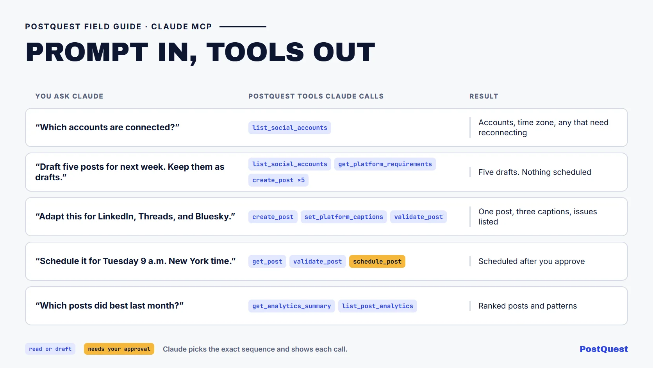Click validate_post chip in the Adapt this row

418,217
